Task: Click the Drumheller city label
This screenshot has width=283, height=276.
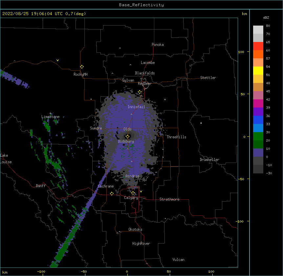Action: 209,160
